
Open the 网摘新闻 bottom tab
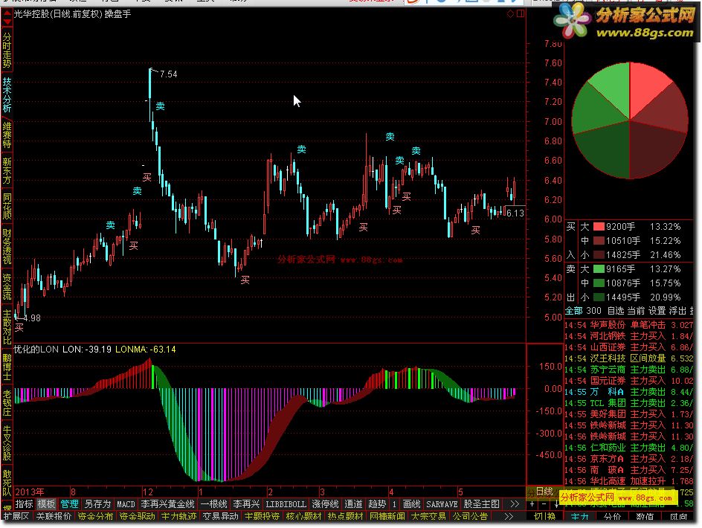point(387,516)
